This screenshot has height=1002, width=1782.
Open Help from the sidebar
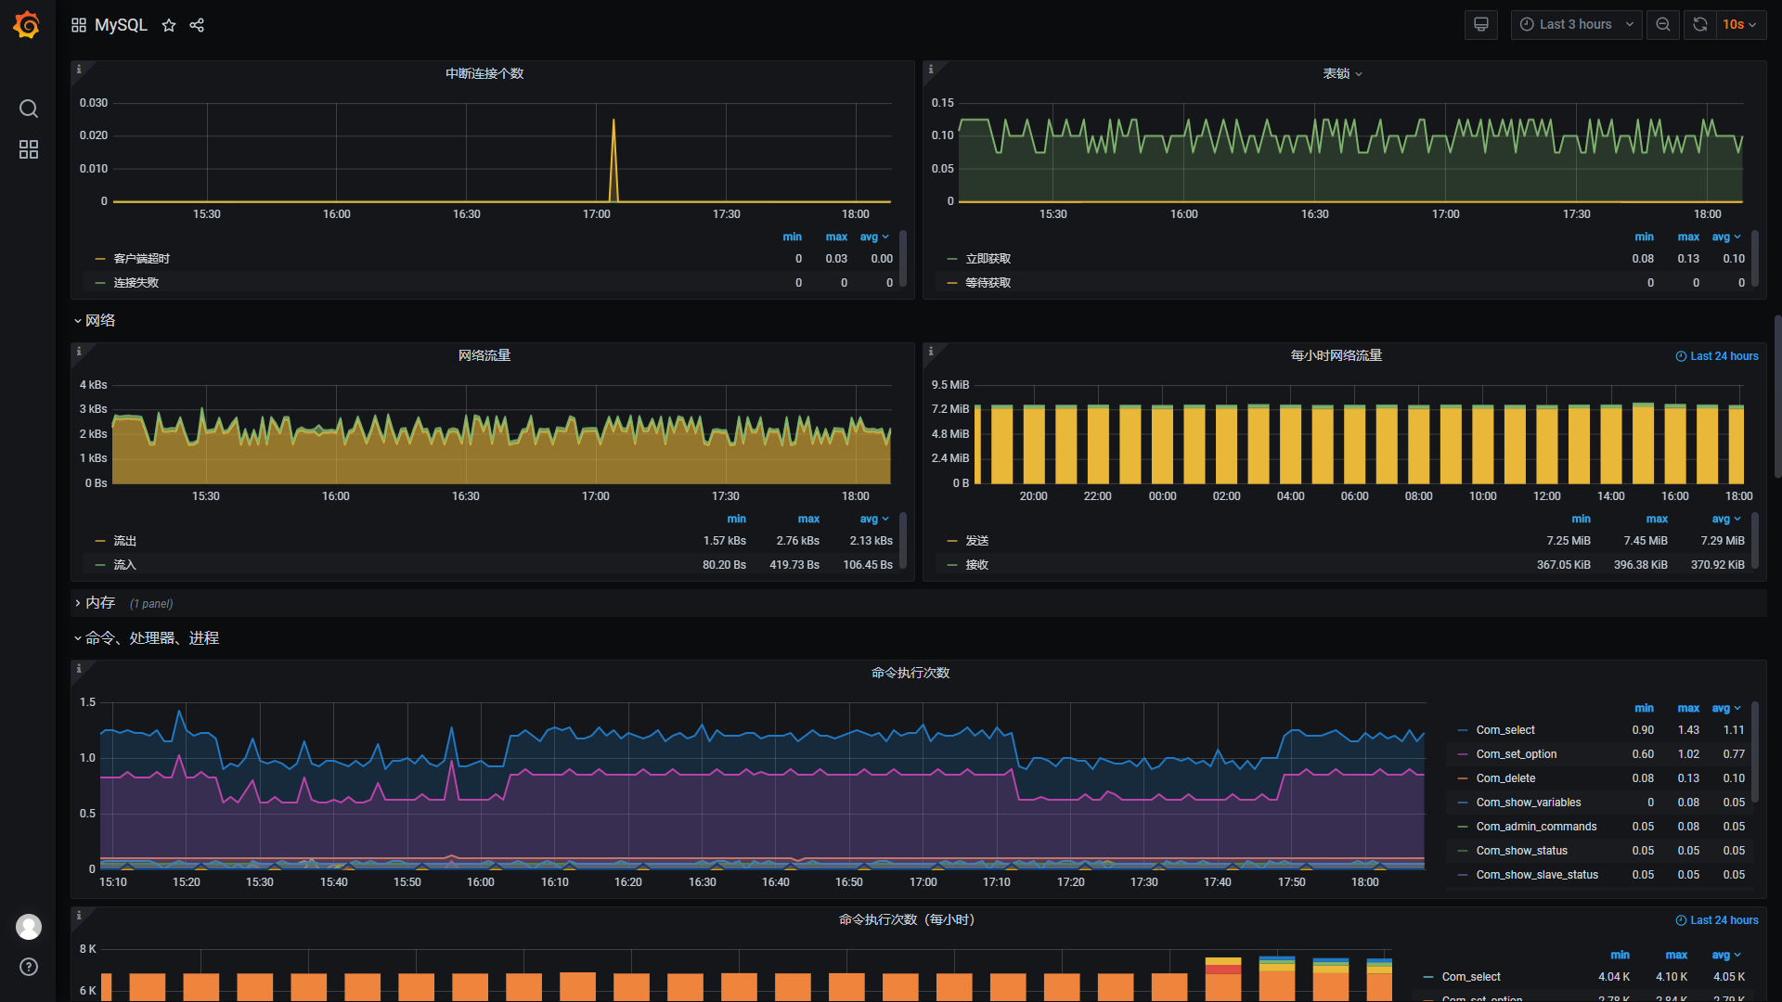(x=28, y=967)
